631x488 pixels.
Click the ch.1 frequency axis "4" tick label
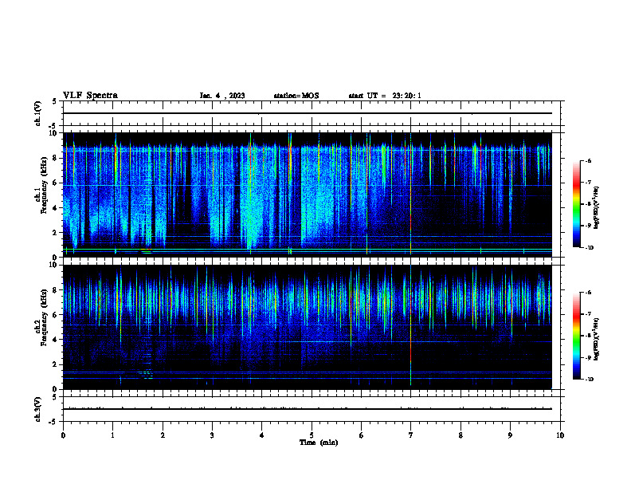[x=56, y=208]
